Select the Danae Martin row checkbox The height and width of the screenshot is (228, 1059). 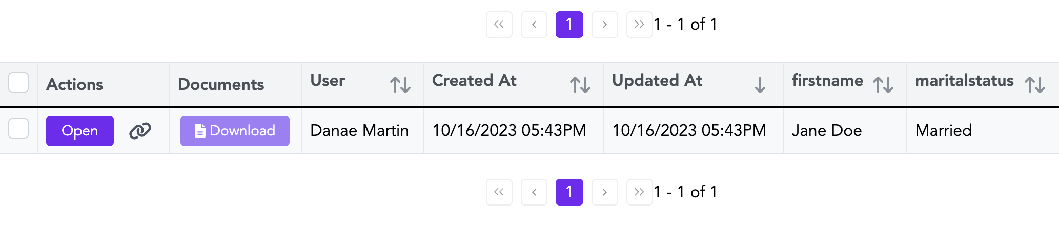point(18,128)
